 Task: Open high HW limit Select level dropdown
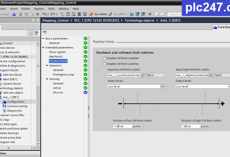pos(229,87)
